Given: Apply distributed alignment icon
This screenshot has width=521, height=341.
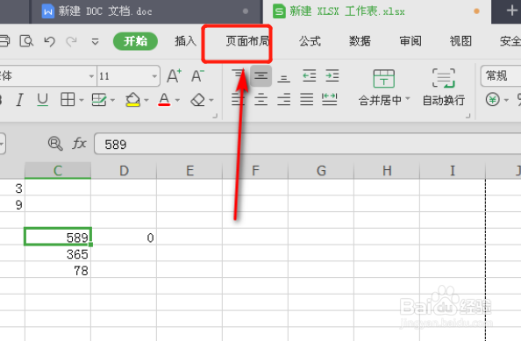Looking at the screenshot, I should pyautogui.click(x=329, y=99).
